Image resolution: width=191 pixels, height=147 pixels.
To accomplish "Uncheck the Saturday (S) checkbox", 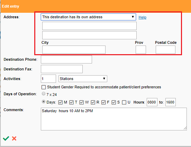I will (x=113, y=102).
